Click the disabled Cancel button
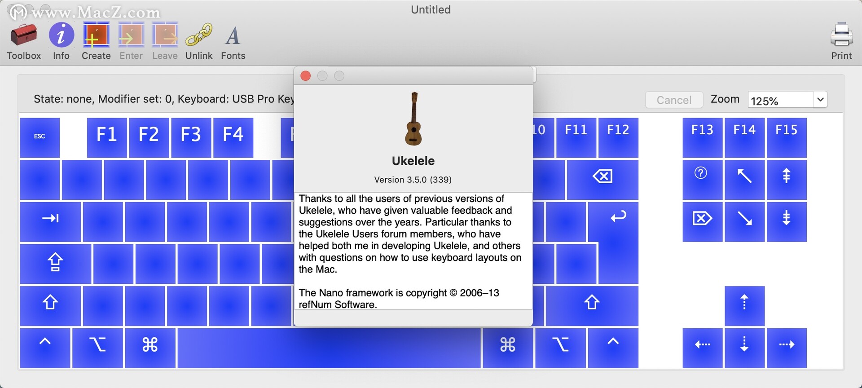The height and width of the screenshot is (388, 862). click(674, 100)
